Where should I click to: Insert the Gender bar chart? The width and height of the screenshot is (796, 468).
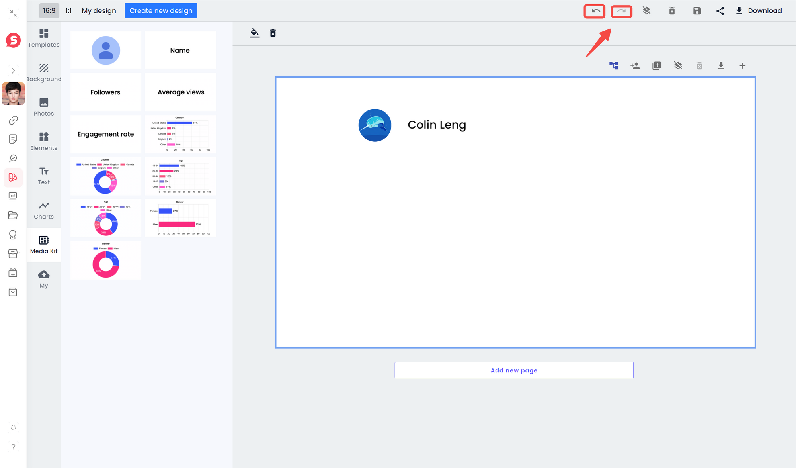tap(180, 218)
